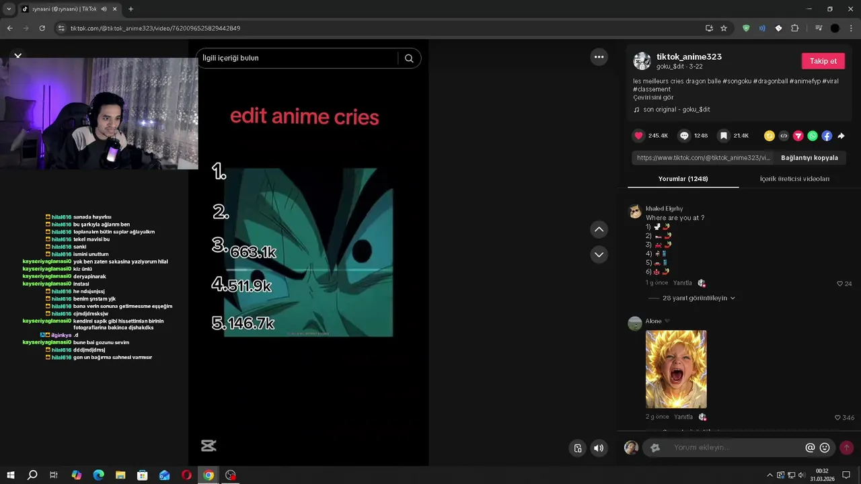Open Chrome's extensions puzzle icon
Viewport: 861px width, 484px height.
[795, 28]
